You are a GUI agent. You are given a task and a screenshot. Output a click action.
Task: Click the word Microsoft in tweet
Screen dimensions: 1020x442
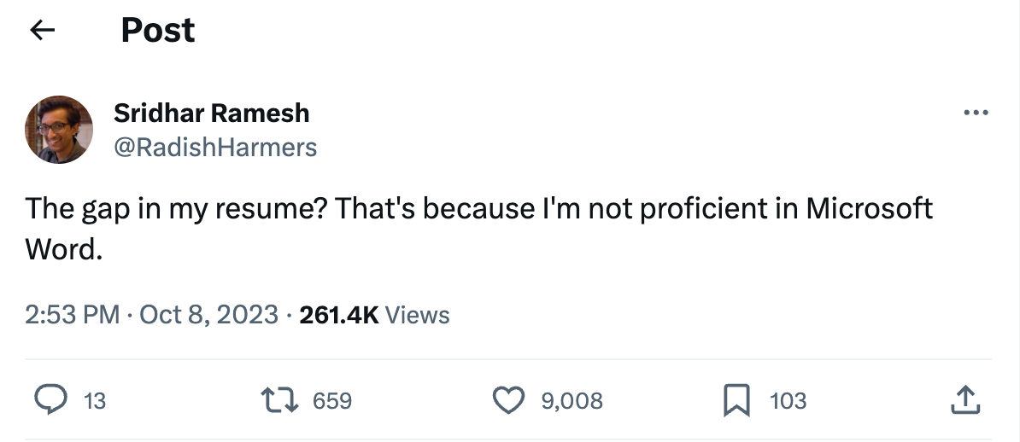pos(869,209)
